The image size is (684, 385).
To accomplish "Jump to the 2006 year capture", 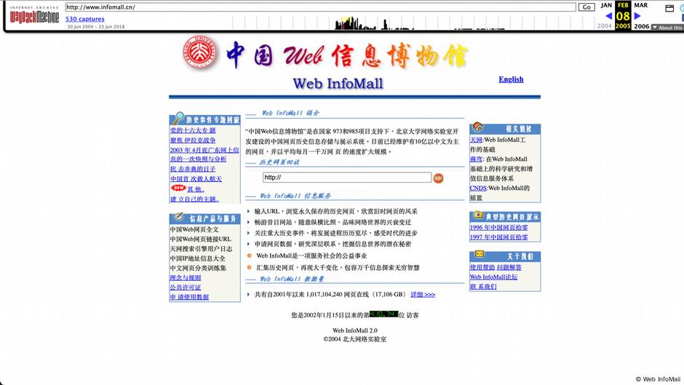I will [641, 26].
